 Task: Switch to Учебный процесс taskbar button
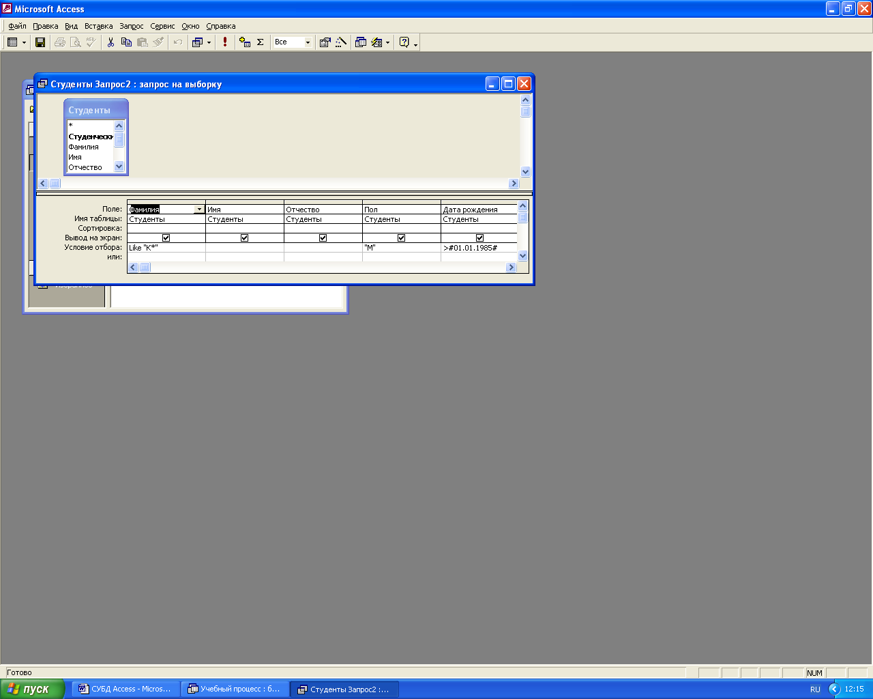tap(235, 689)
